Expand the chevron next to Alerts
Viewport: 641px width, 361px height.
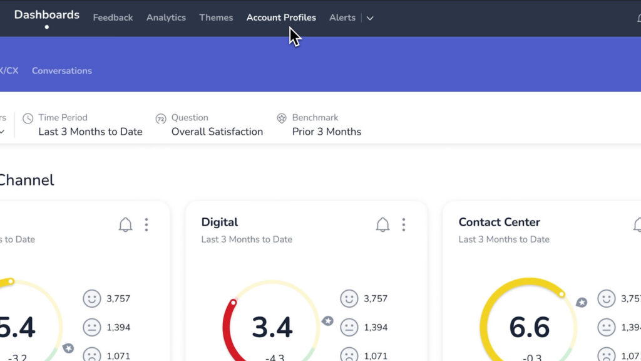pos(369,18)
